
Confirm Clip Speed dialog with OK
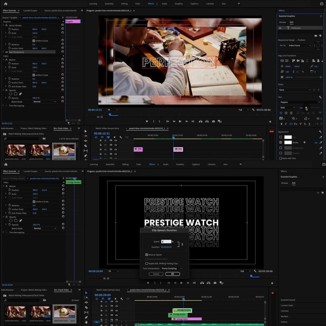172,274
